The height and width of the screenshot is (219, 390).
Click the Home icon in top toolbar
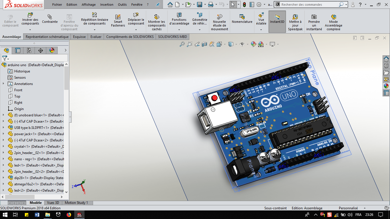(170, 5)
